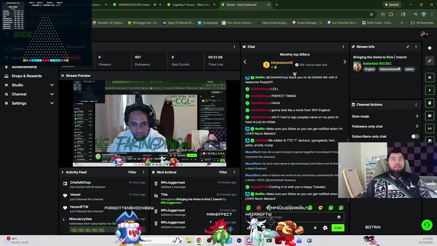The image size is (437, 246).
Task: Click ChiefsNChop in Activity Feed
Action: click(x=80, y=183)
